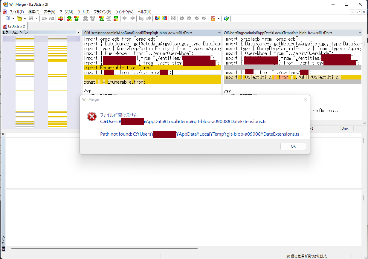Close the Location pane

[79, 32]
